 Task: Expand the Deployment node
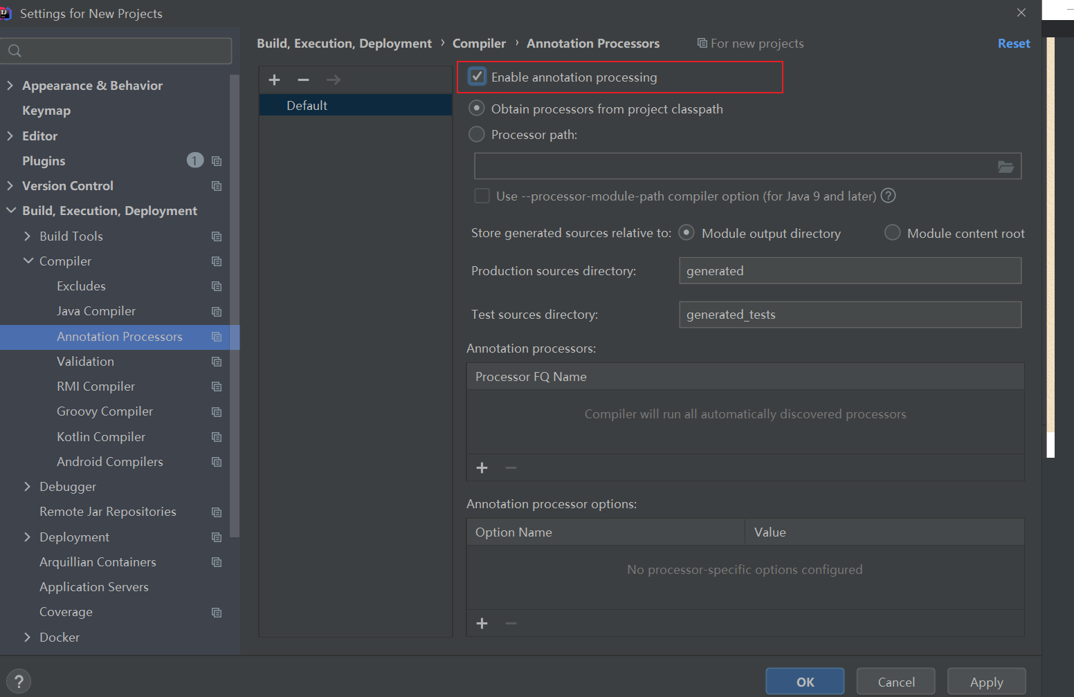point(28,537)
